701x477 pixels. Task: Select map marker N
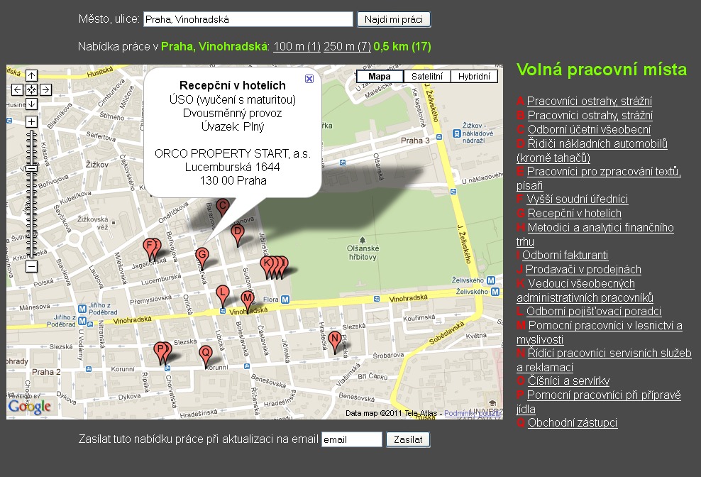tap(335, 339)
